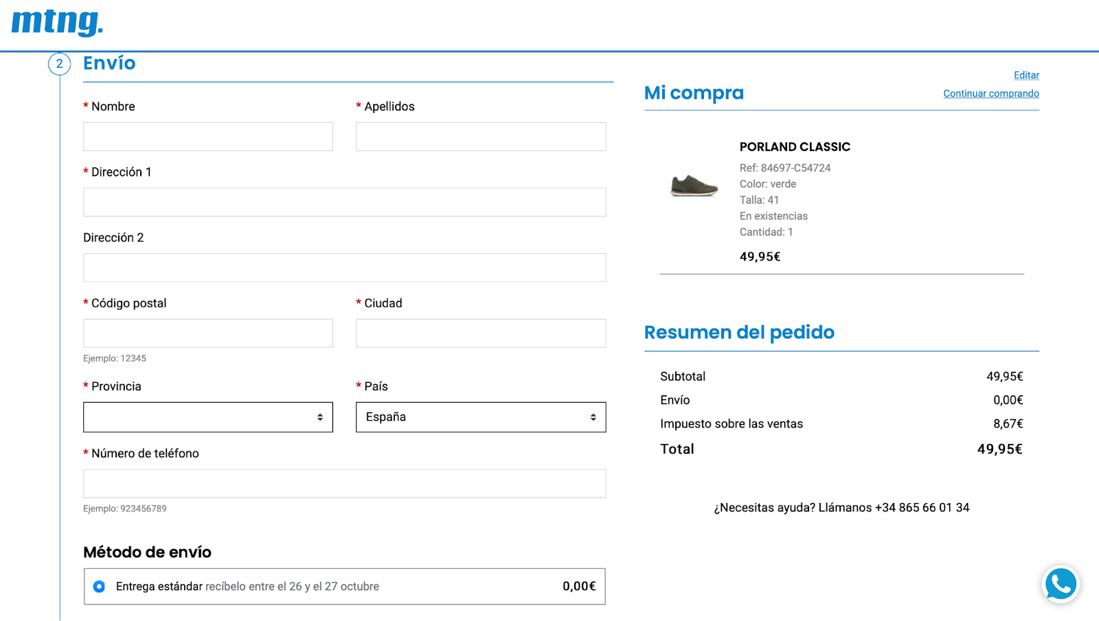Screen dimensions: 1099x621
Task: Select Entrega estándar radio button
Action: [99, 586]
